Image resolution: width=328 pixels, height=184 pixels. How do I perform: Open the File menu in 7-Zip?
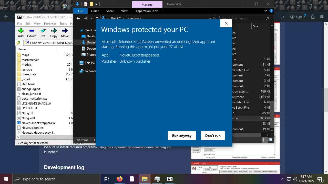[19, 24]
